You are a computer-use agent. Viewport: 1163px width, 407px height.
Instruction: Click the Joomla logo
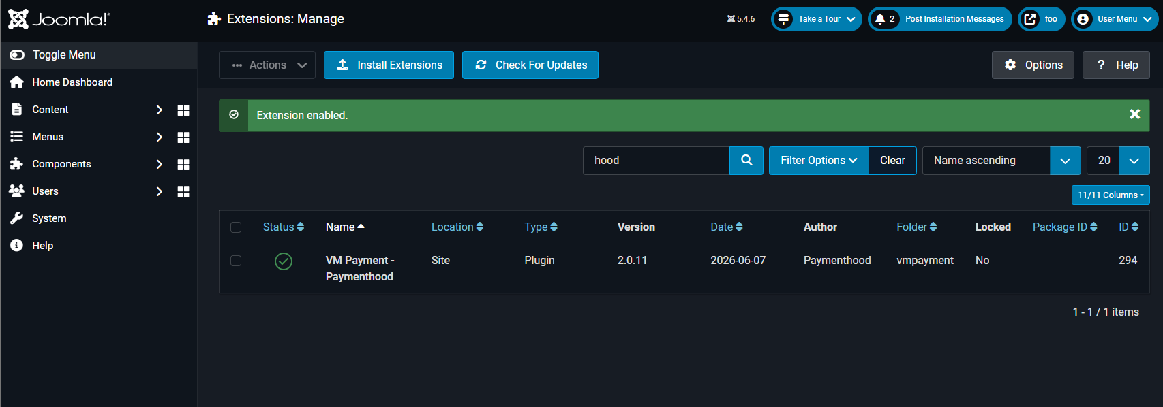tap(59, 19)
